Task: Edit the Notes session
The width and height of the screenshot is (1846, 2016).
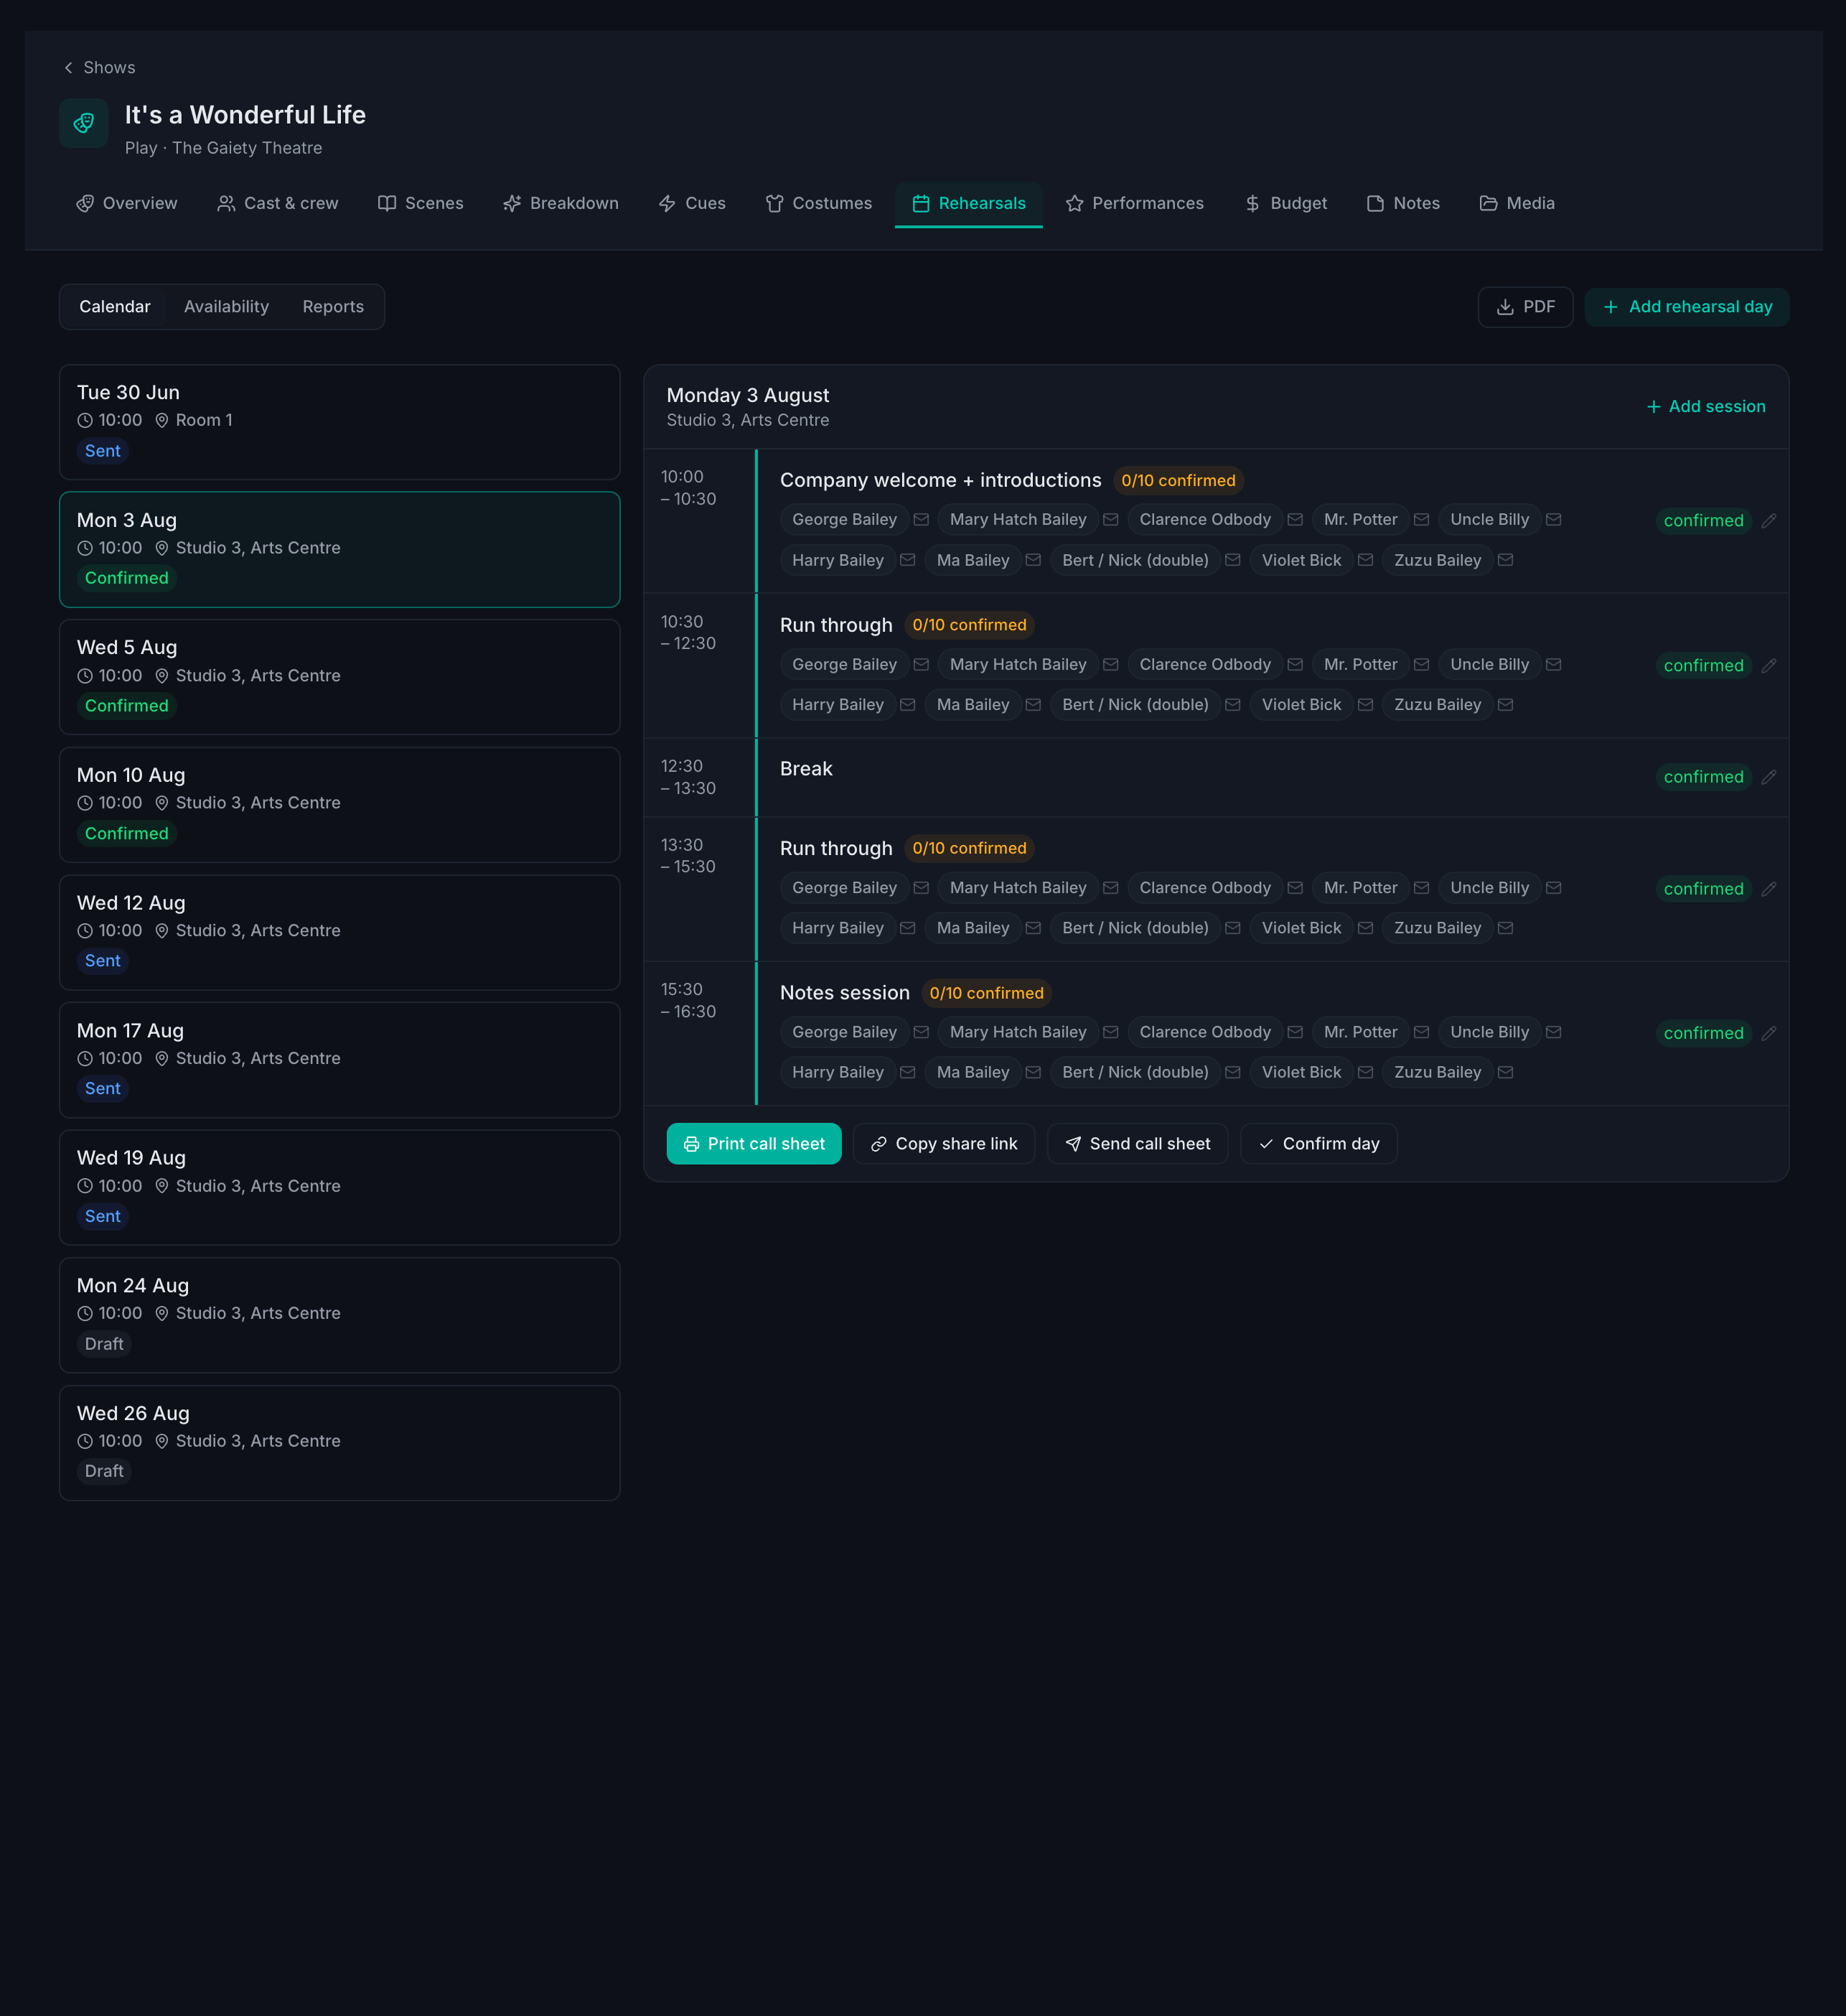Action: tap(1768, 1033)
